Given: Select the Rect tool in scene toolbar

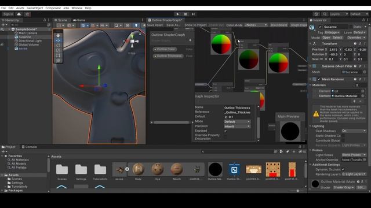Looking at the screenshot, I should (58, 55).
